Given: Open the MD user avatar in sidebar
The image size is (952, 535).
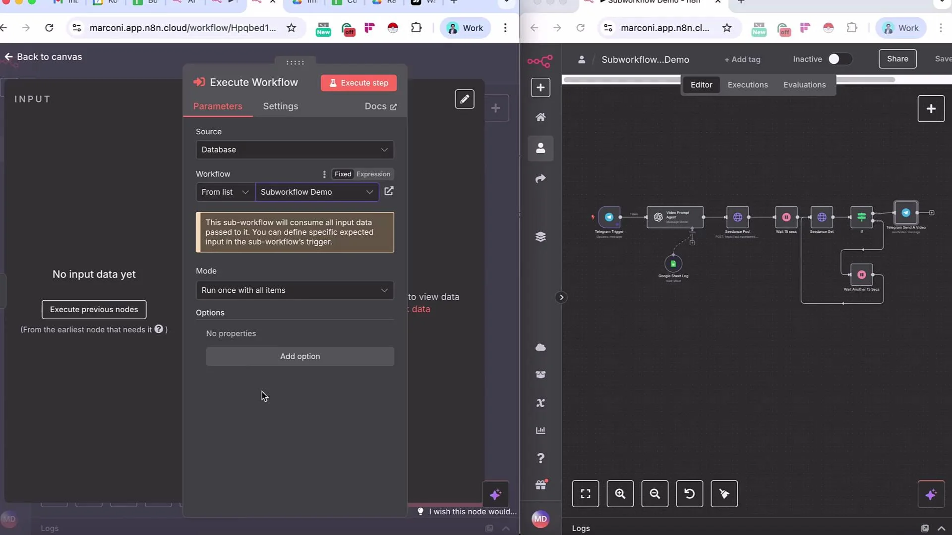Looking at the screenshot, I should (540, 519).
